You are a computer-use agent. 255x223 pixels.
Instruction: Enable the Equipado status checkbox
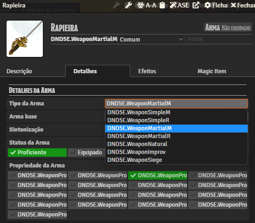[87, 153]
